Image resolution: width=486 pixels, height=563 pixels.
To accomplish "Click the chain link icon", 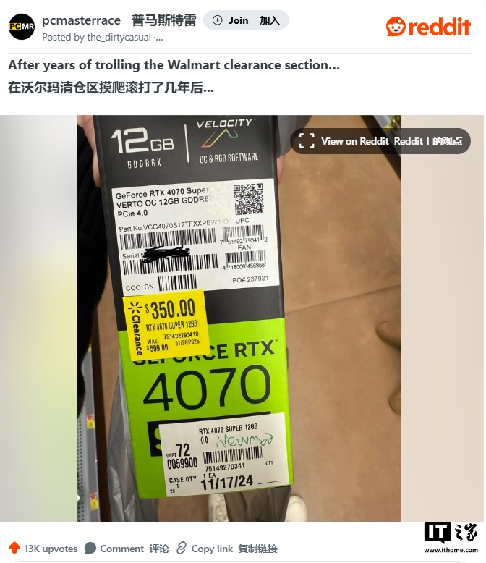I will coord(182,549).
